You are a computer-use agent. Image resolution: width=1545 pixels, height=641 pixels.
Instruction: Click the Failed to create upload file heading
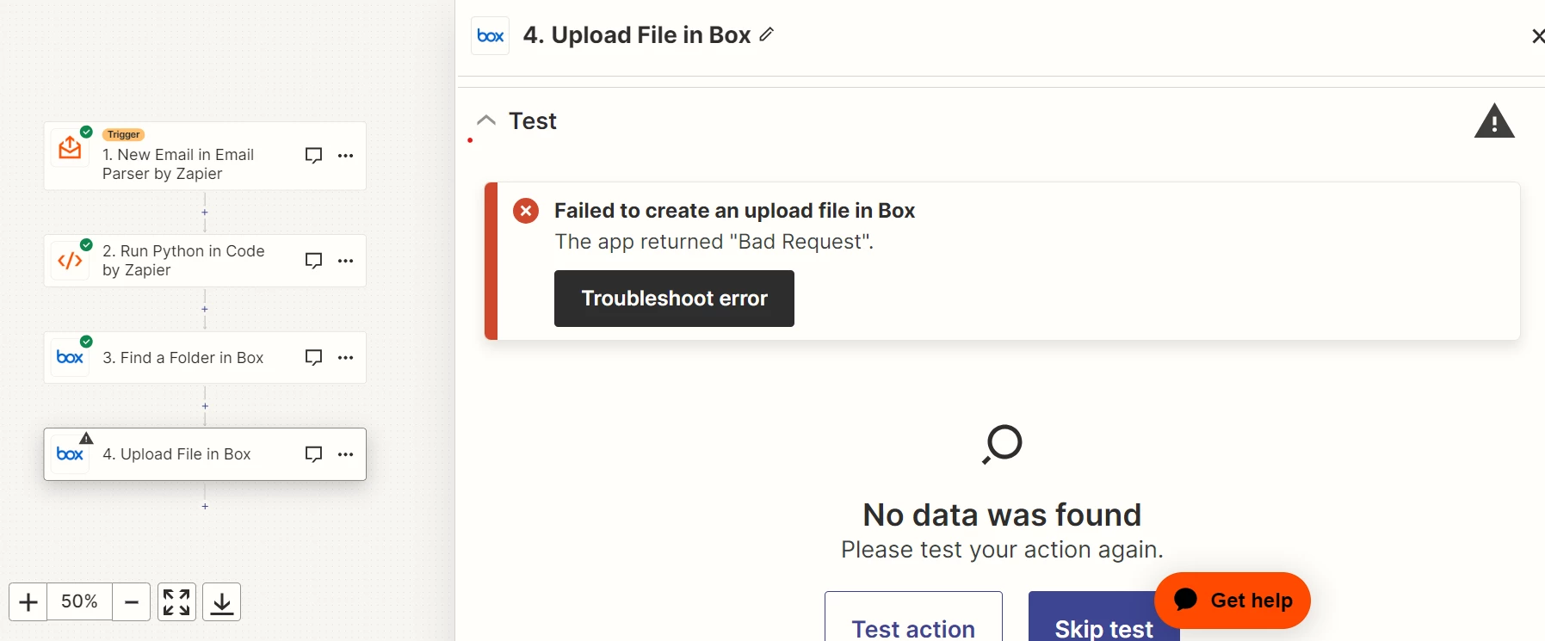[x=734, y=211]
